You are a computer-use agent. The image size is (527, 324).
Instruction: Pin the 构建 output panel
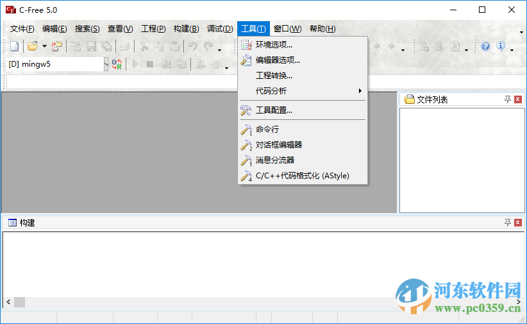click(x=508, y=223)
